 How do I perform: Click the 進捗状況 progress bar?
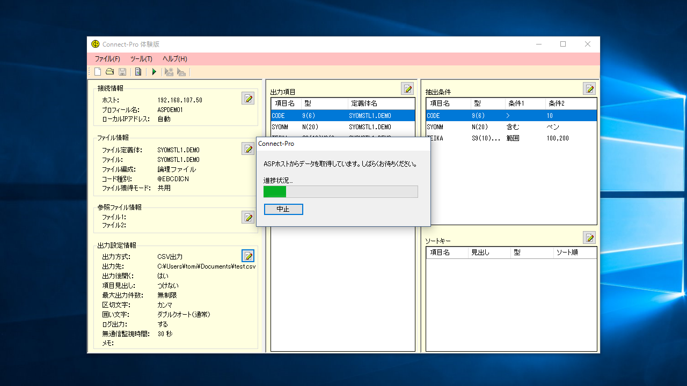click(341, 191)
